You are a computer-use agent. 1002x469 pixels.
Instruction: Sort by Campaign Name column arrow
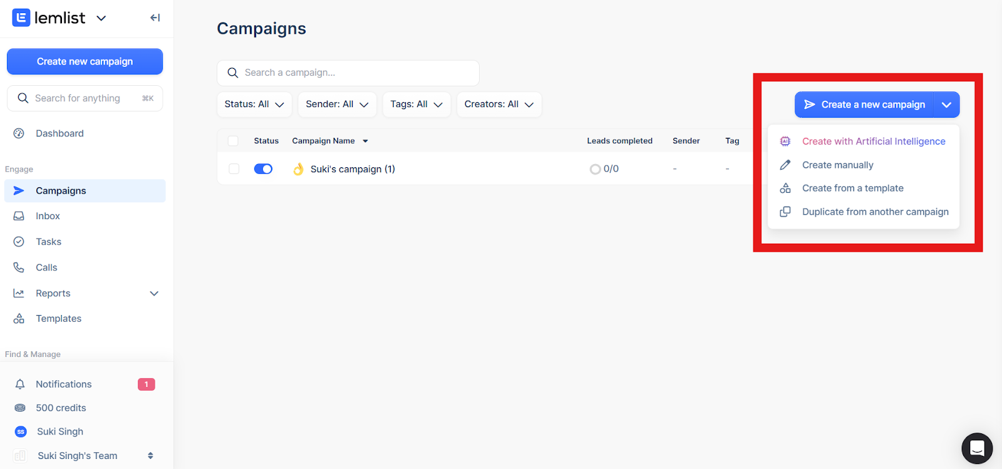[365, 141]
